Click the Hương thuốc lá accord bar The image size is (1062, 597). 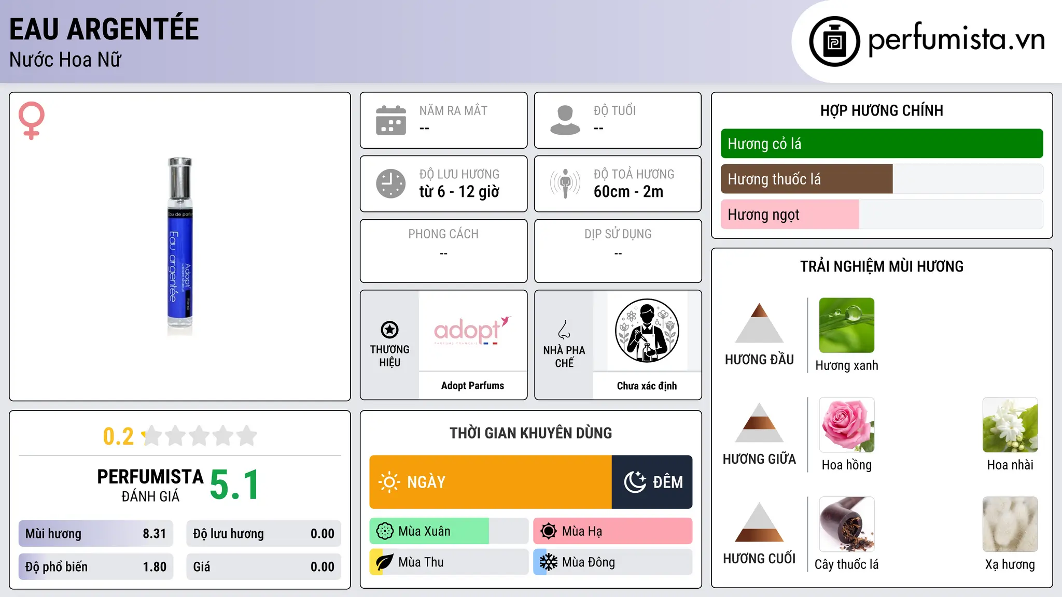pos(882,179)
